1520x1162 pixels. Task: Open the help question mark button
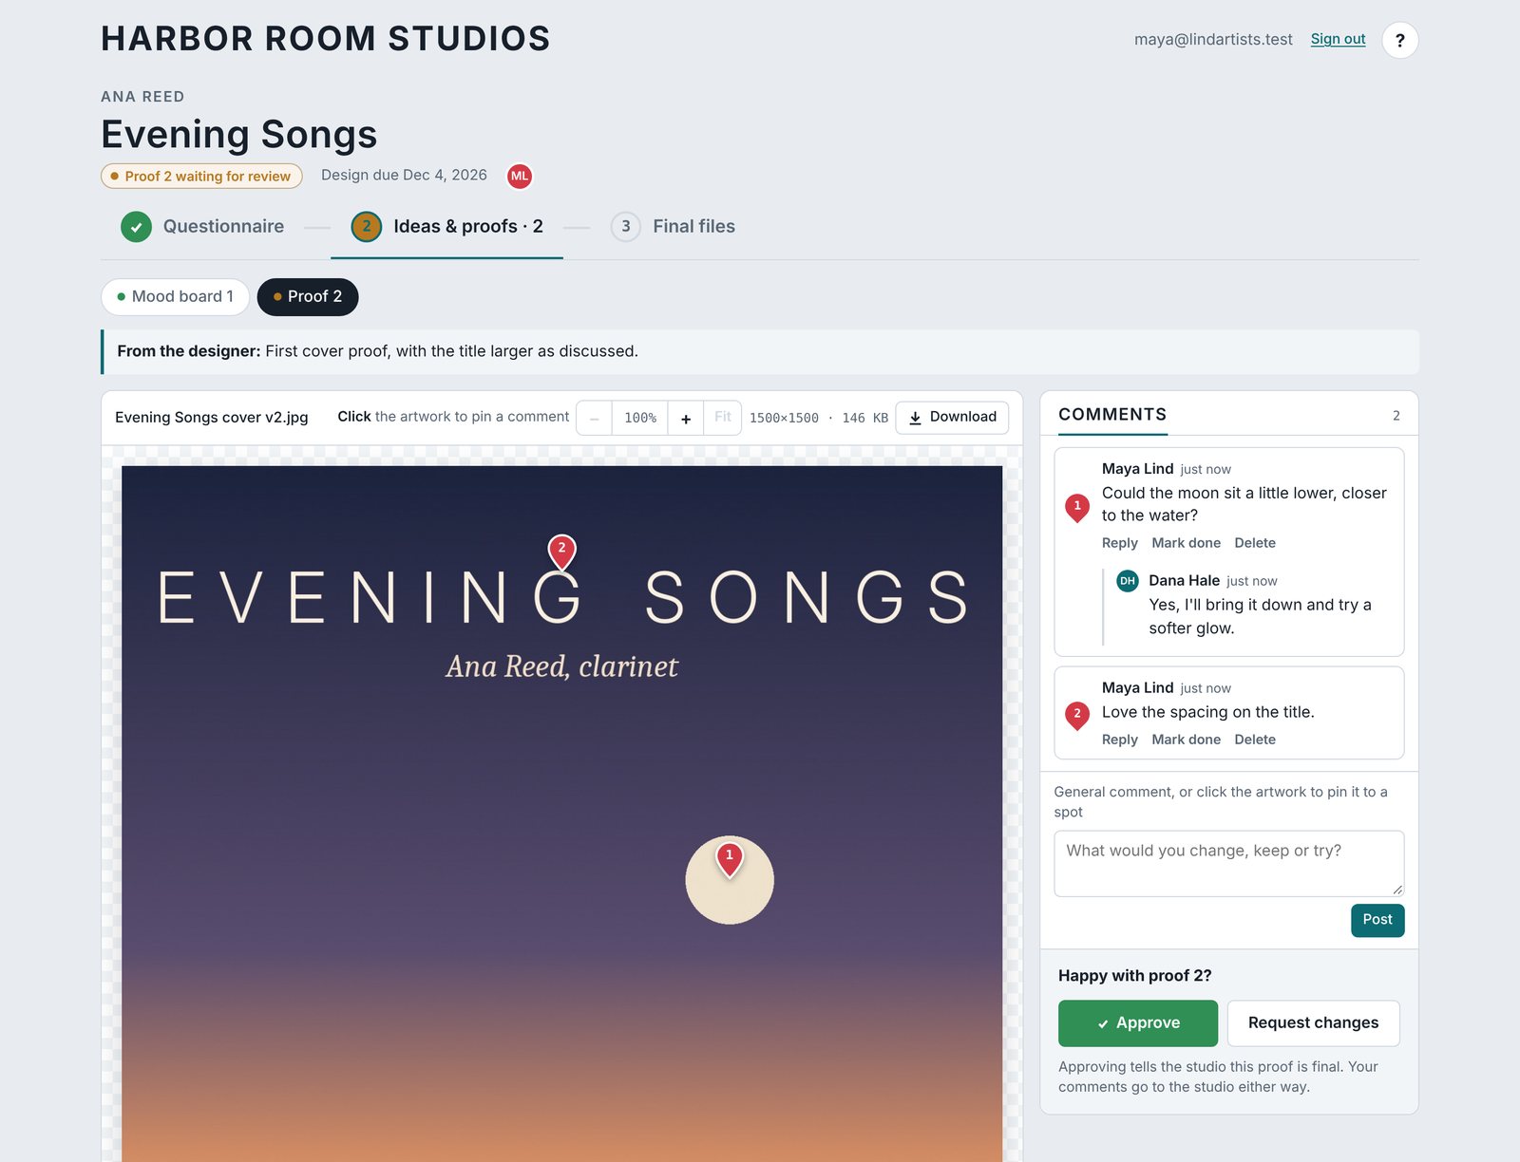click(x=1399, y=40)
